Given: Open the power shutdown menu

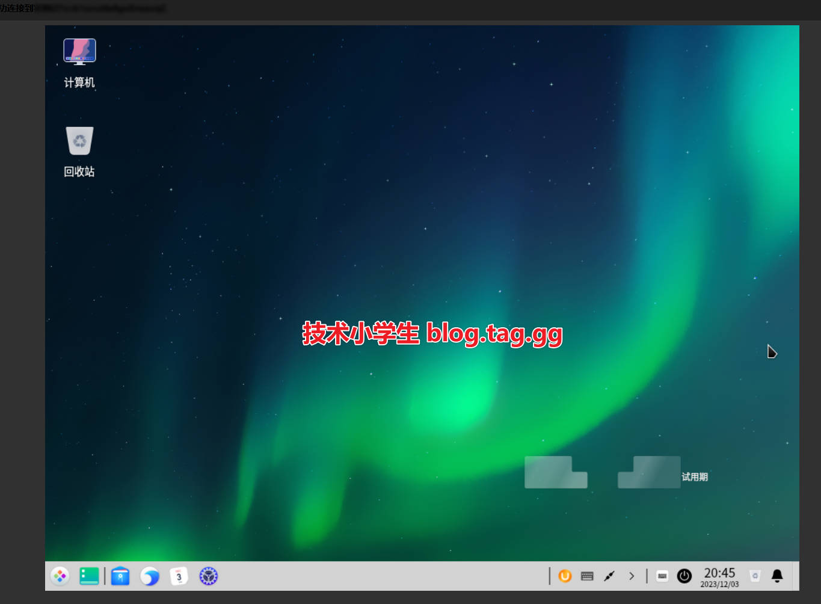Looking at the screenshot, I should (x=684, y=576).
